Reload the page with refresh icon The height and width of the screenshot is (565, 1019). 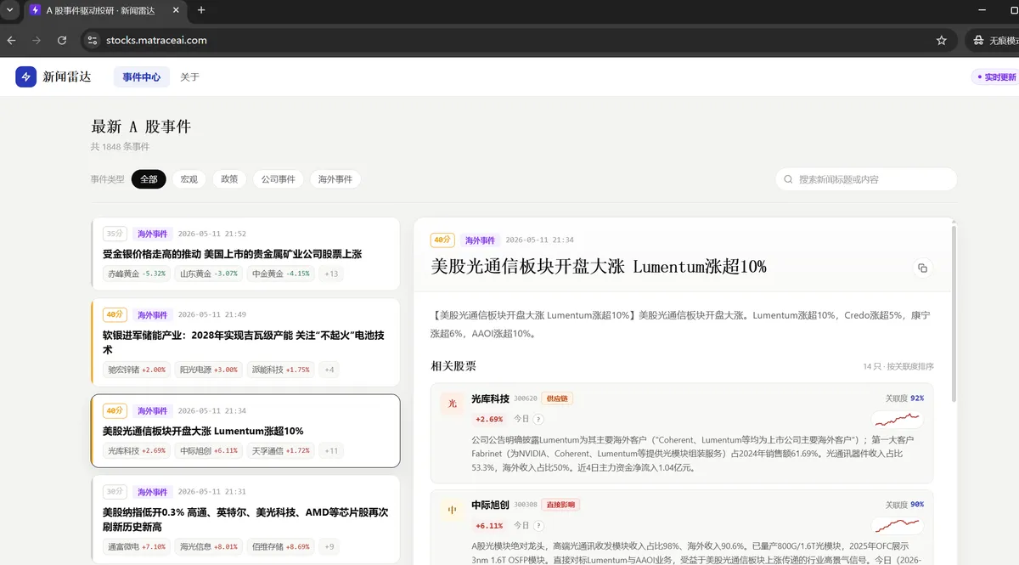point(62,40)
